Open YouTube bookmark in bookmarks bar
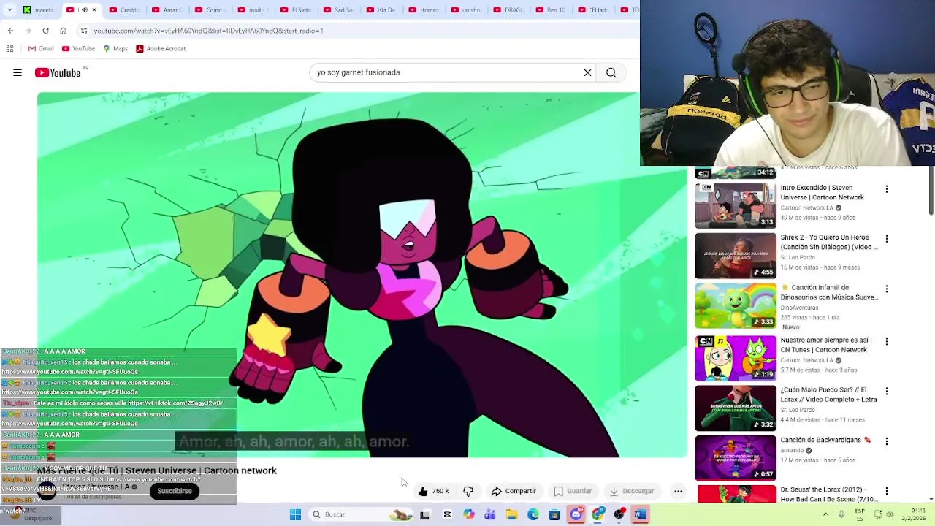The height and width of the screenshot is (526, 935). tap(78, 48)
